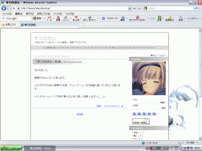Open 設定 wrench icon on Google Toolbar
202x151 pixels.
tap(181, 19)
